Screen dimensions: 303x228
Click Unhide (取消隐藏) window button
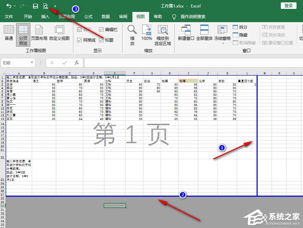point(244,43)
